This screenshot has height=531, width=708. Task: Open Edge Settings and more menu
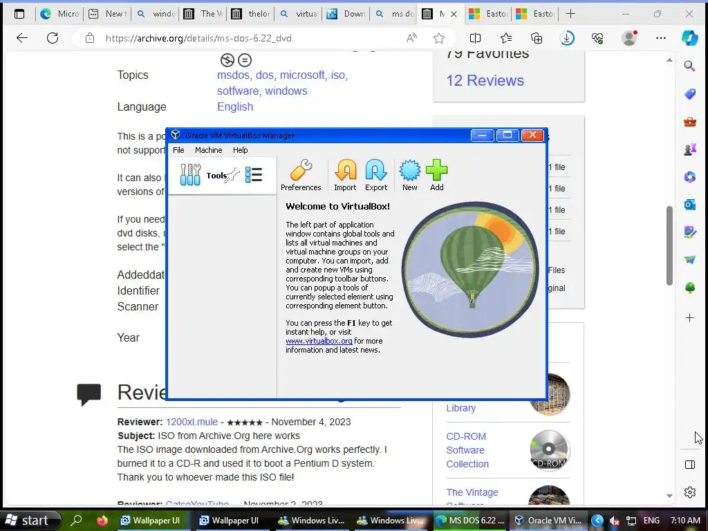click(660, 39)
